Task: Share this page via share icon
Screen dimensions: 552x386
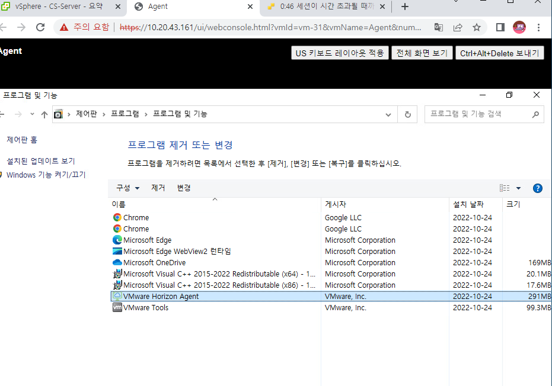Action: [x=458, y=27]
